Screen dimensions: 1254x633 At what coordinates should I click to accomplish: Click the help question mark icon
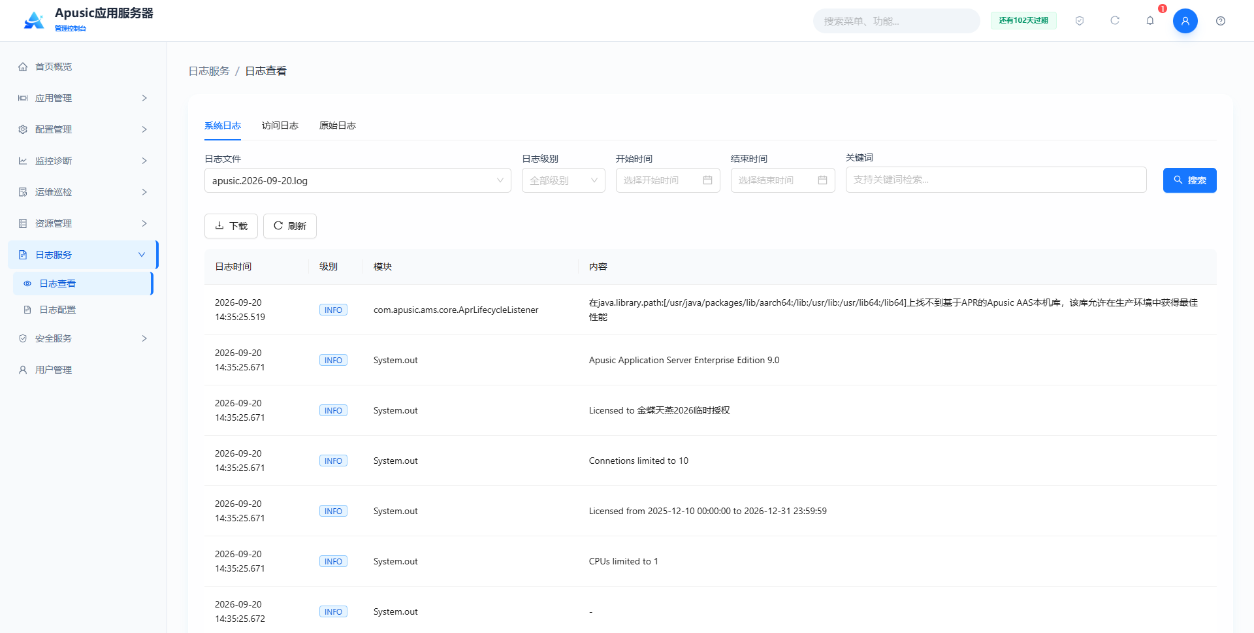[1221, 21]
